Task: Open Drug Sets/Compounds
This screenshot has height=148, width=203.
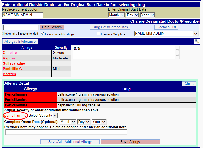Action: (110, 27)
